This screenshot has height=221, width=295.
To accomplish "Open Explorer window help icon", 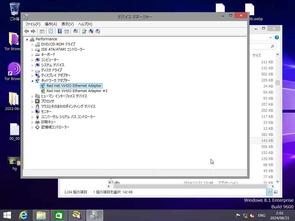I will tap(277, 37).
